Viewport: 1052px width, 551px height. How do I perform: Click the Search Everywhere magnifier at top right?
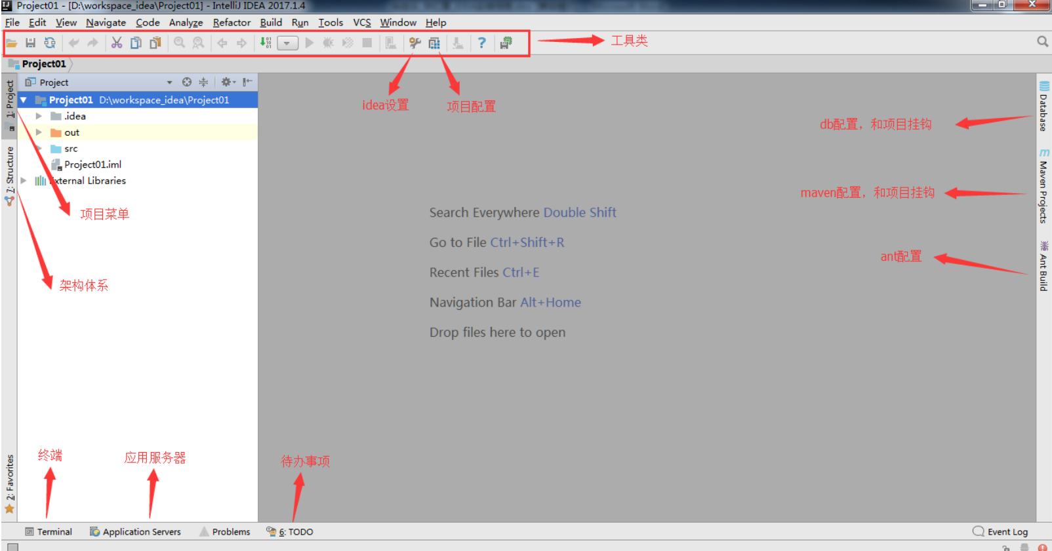(1042, 41)
